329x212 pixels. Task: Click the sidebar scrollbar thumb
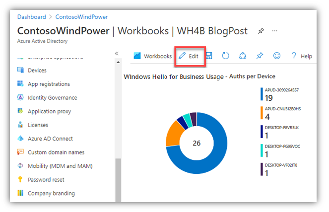coord(118,180)
